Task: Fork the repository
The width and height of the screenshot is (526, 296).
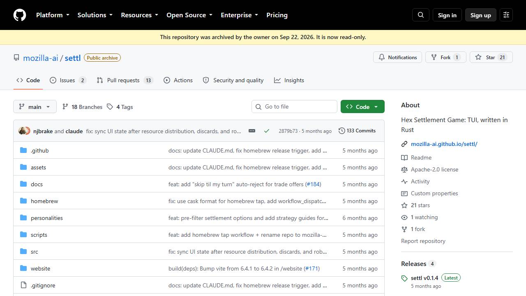Action: point(446,57)
